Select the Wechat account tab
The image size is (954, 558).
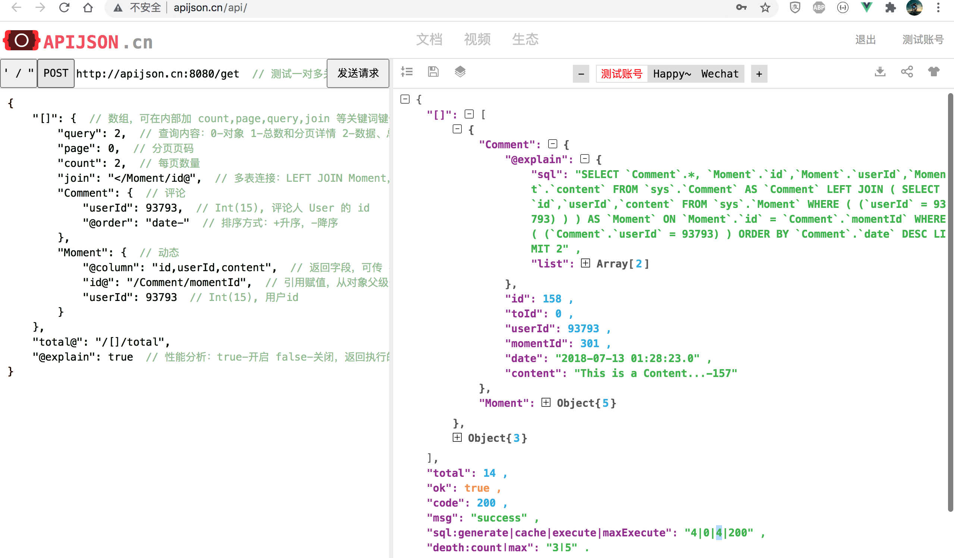[720, 74]
